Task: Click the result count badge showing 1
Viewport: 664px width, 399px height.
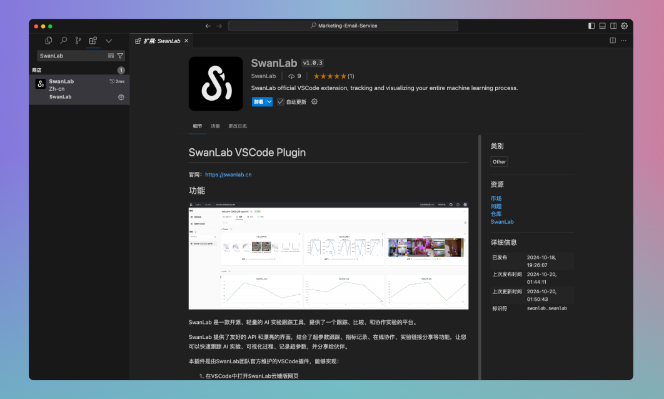Action: [x=121, y=70]
